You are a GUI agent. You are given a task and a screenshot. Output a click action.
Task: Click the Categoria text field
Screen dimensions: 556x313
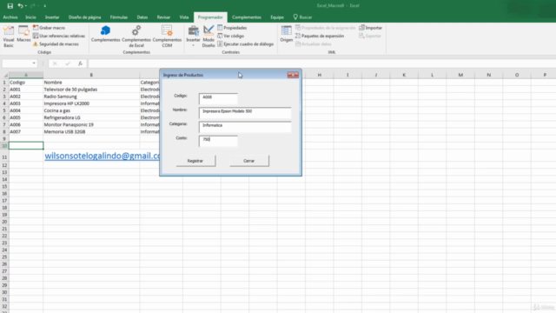(245, 127)
